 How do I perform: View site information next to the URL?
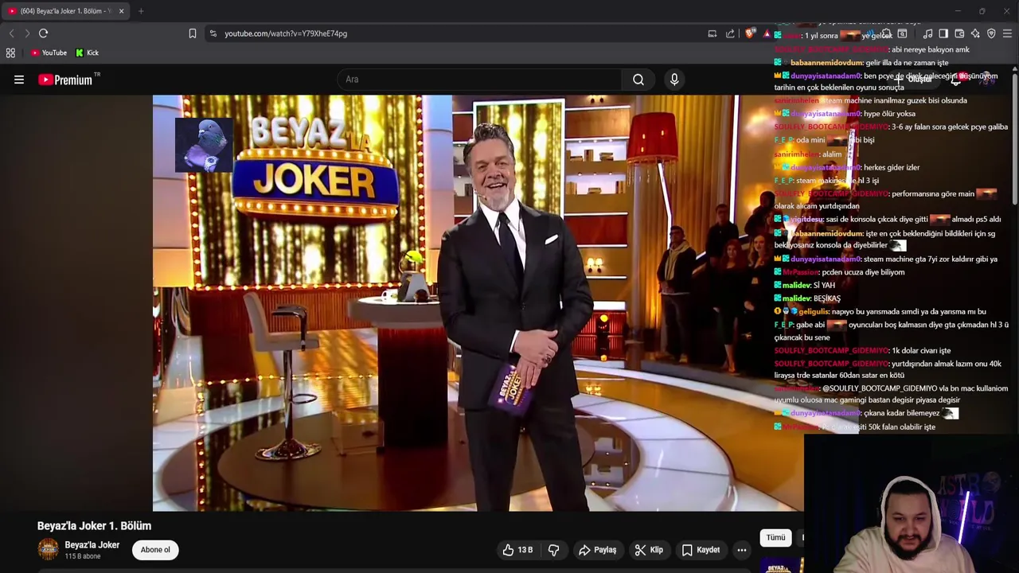tap(213, 33)
